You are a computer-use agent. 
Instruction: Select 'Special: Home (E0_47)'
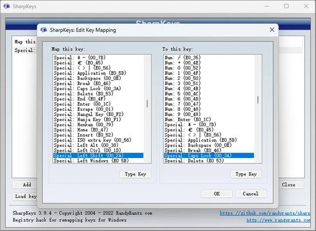coord(98,130)
